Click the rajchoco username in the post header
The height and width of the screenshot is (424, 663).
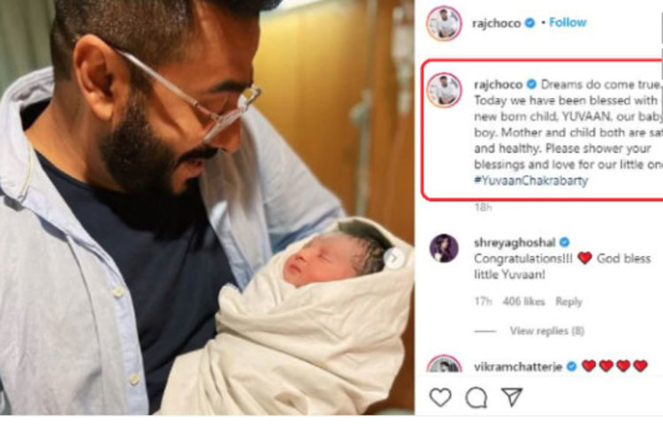496,23
